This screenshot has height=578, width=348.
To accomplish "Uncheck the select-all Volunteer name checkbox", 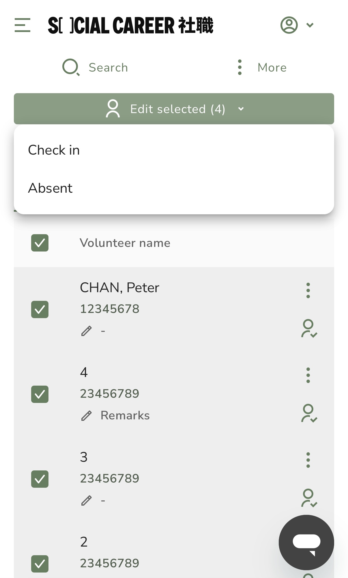I will 40,243.
